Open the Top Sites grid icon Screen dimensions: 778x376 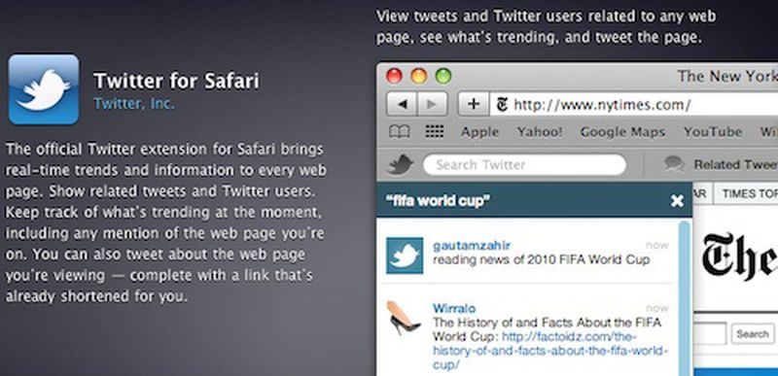435,132
